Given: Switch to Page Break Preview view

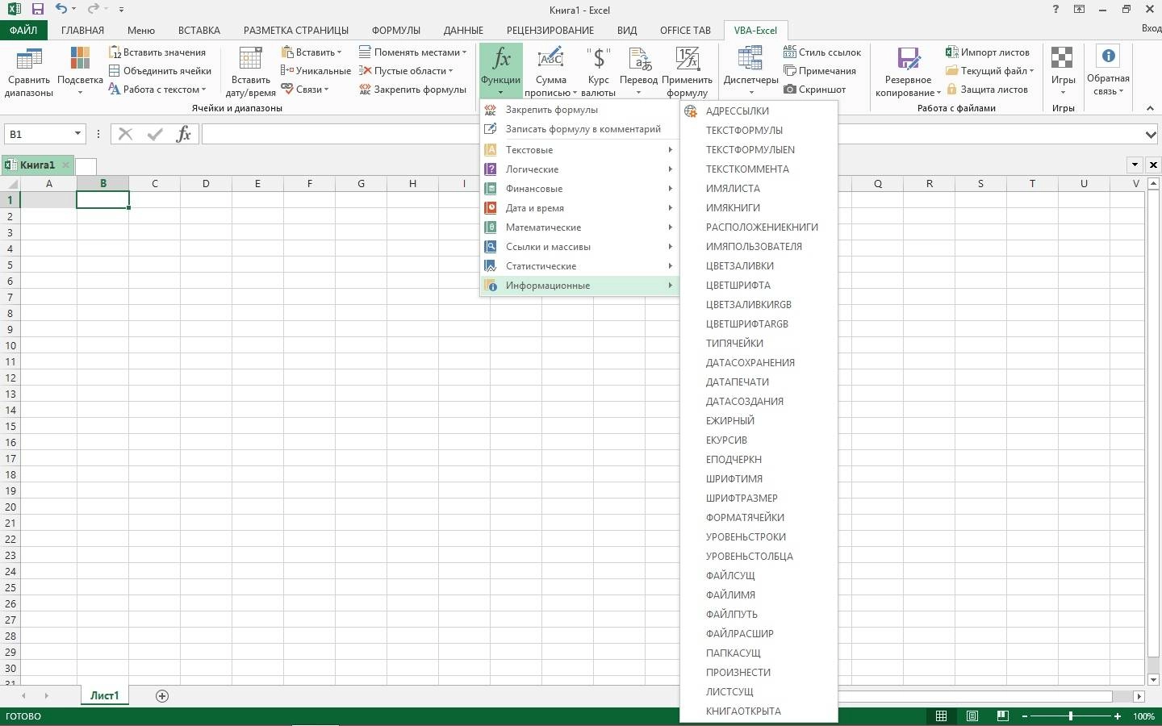Looking at the screenshot, I should click(x=1002, y=716).
